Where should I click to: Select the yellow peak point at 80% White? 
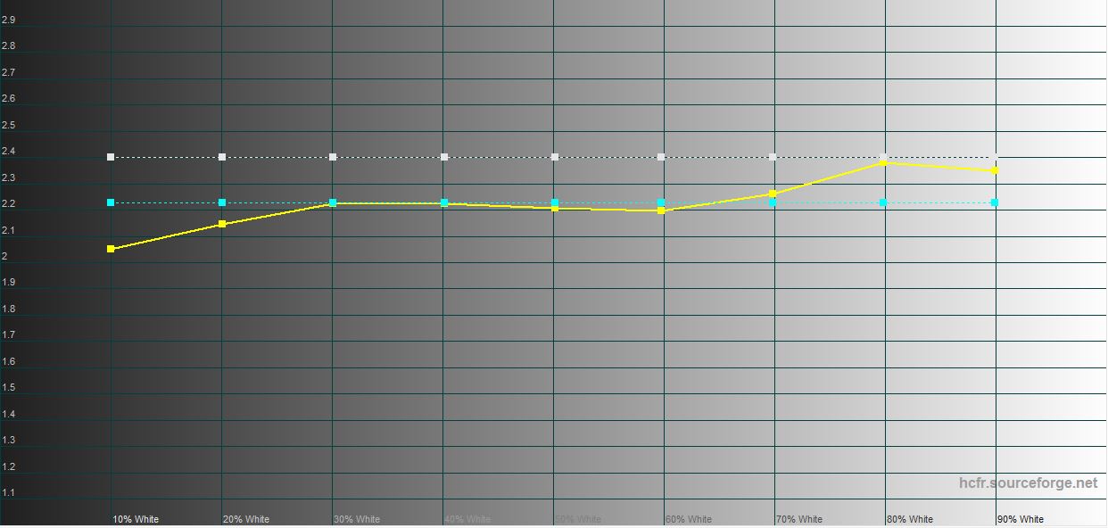(883, 162)
